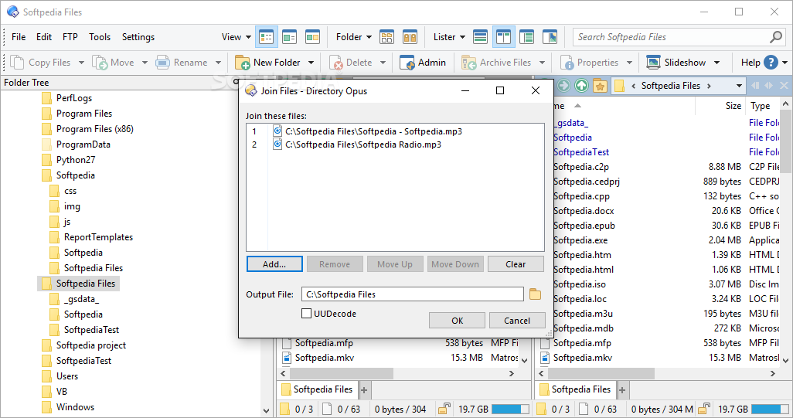Expand the Copy Files dropdown arrow
The height and width of the screenshot is (418, 793).
tap(81, 63)
